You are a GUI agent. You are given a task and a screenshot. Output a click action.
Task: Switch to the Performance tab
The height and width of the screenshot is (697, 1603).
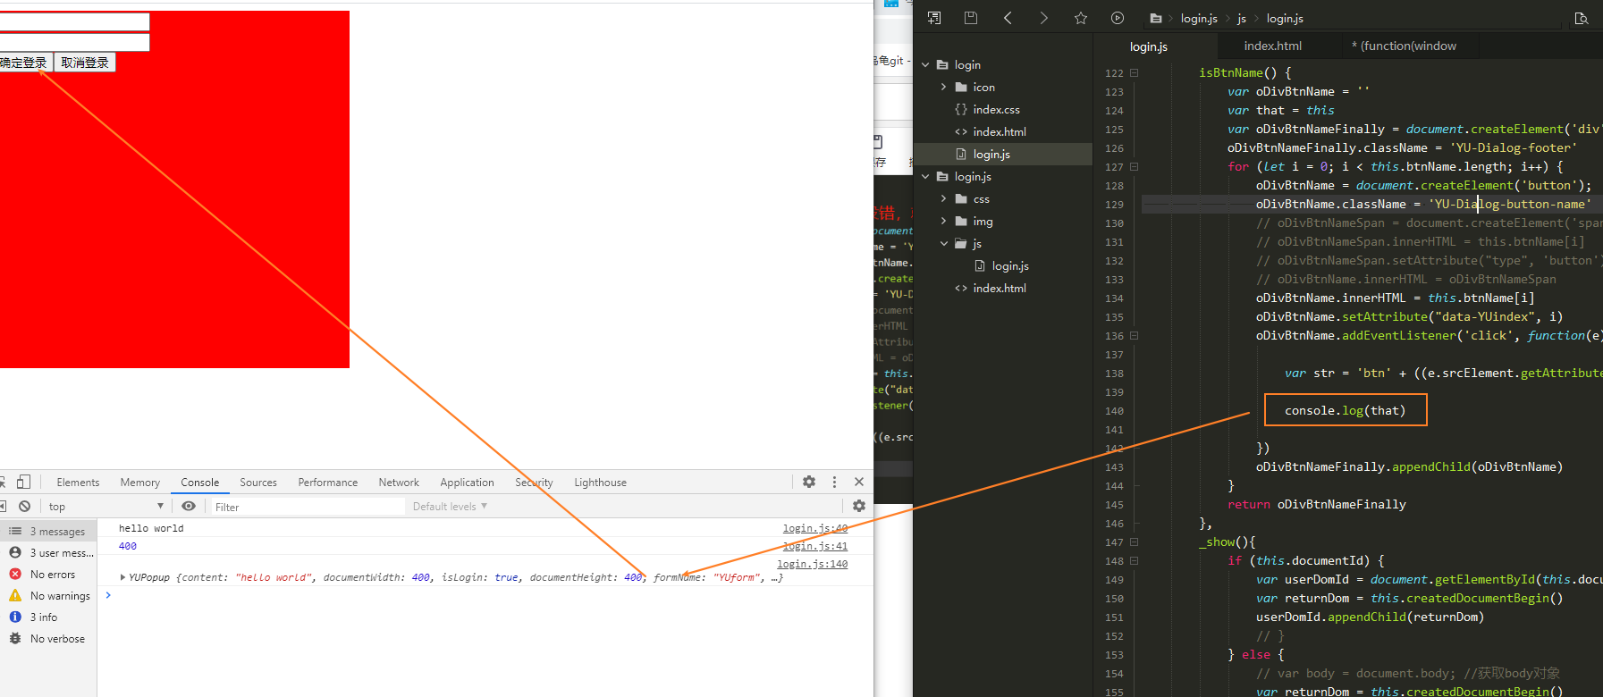[327, 482]
